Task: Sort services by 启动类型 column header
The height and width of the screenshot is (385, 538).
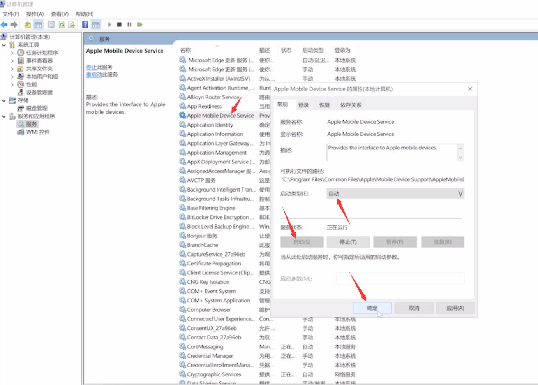Action: 313,50
